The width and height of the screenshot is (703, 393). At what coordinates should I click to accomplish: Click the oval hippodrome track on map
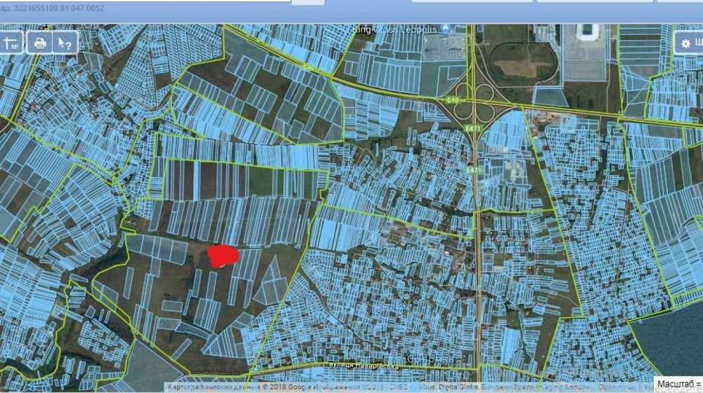tap(524, 61)
